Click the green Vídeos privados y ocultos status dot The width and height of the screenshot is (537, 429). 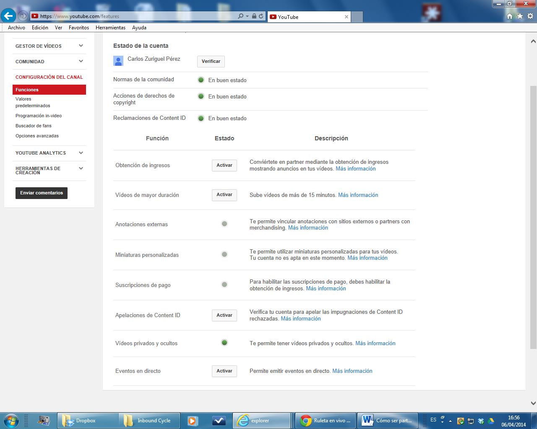(x=224, y=343)
